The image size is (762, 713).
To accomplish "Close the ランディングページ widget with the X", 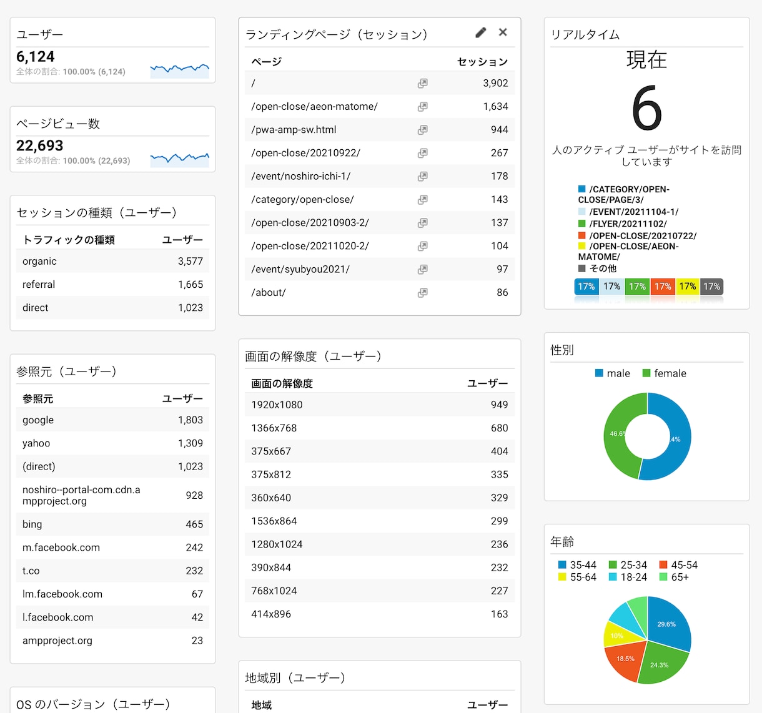I will click(503, 32).
